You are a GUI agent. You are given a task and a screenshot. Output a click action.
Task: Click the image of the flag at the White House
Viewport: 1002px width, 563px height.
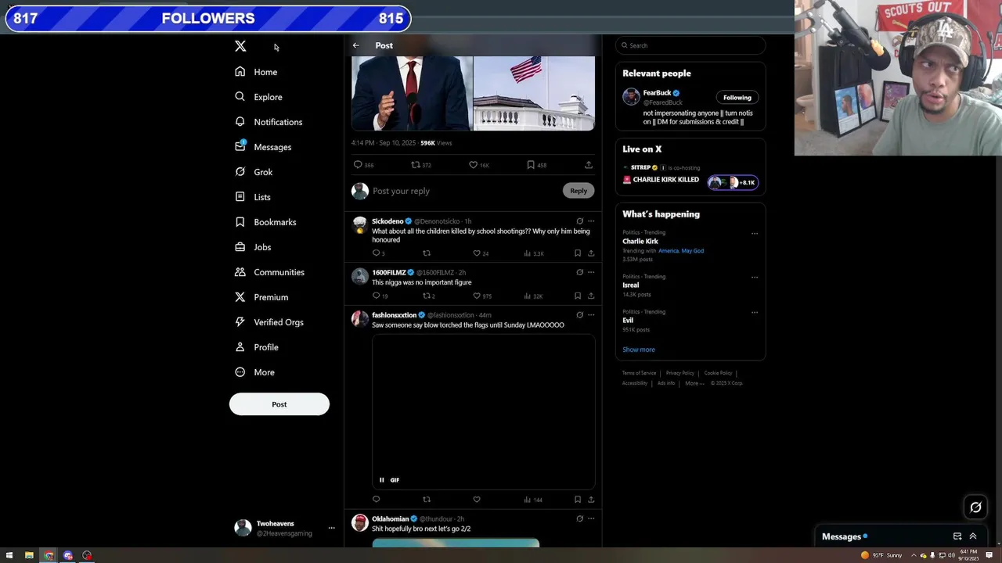(534, 93)
